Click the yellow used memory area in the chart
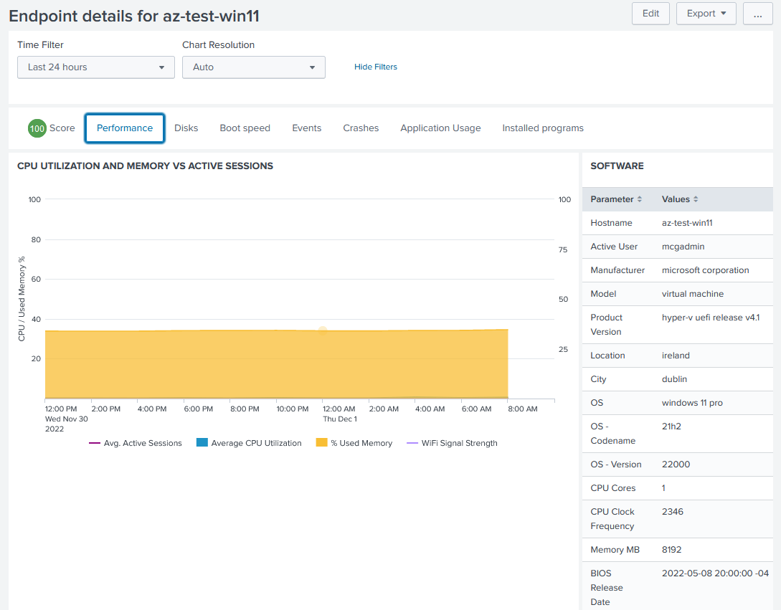 tap(276, 365)
